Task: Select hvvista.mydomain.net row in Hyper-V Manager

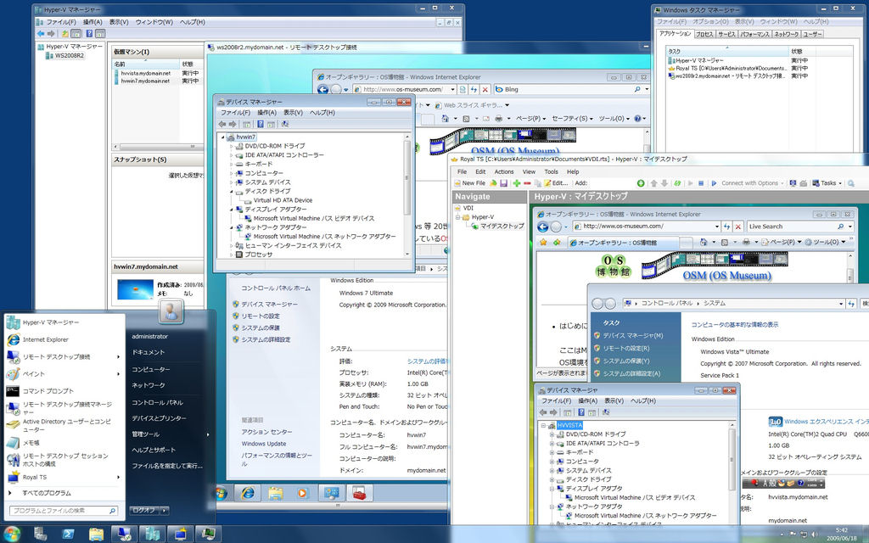Action: click(156, 73)
